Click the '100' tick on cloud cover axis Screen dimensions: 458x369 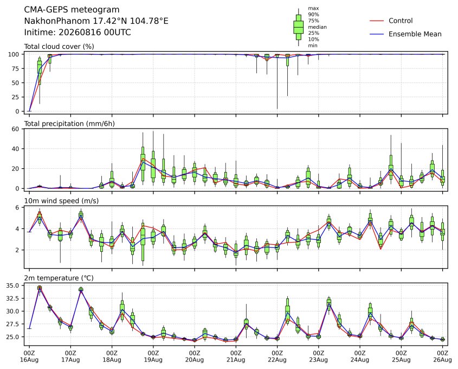(x=14, y=54)
